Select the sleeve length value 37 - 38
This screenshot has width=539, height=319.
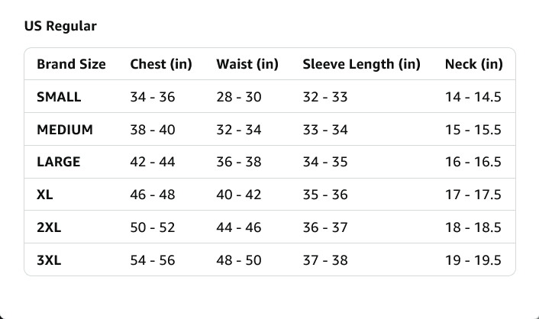coord(325,260)
